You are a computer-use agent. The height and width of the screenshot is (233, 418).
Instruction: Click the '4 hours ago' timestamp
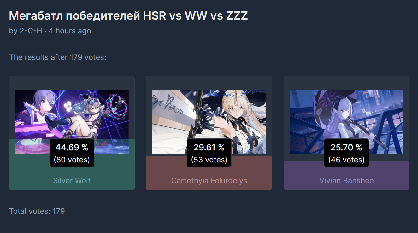(70, 31)
